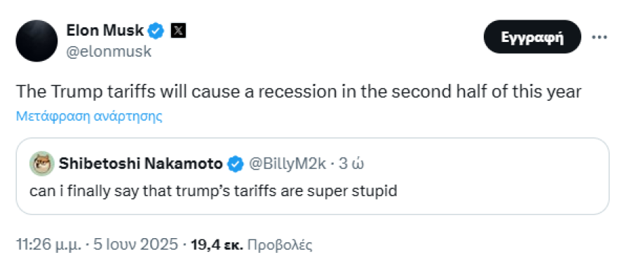Click the 11:26 μ.μ. post time
Screen dimensions: 617x257
tap(49, 244)
